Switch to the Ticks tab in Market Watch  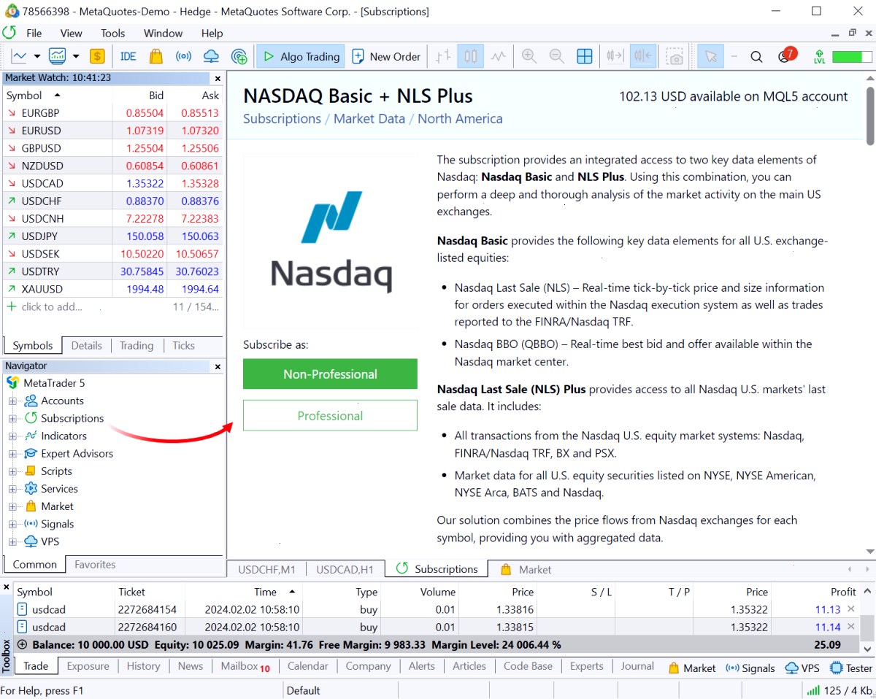184,345
